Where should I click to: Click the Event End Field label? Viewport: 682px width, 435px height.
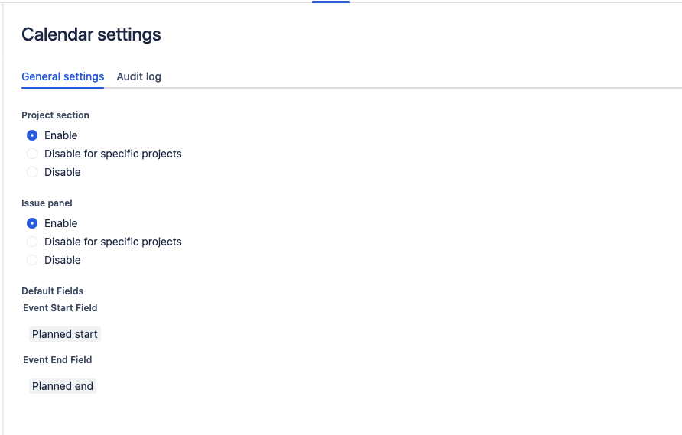click(x=57, y=360)
